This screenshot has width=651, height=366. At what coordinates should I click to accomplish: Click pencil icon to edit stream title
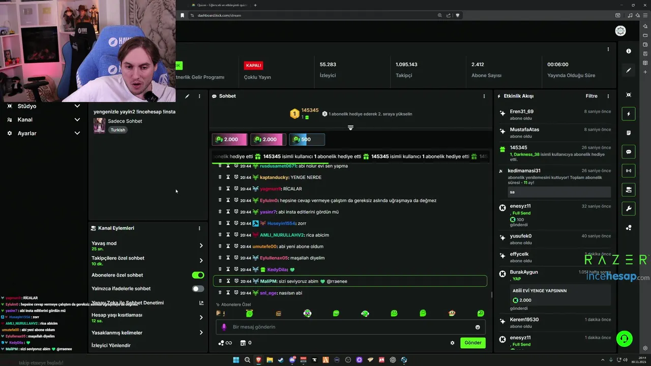pos(187,96)
